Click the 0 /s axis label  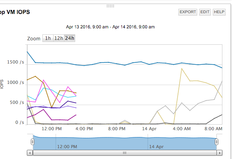click(x=20, y=122)
